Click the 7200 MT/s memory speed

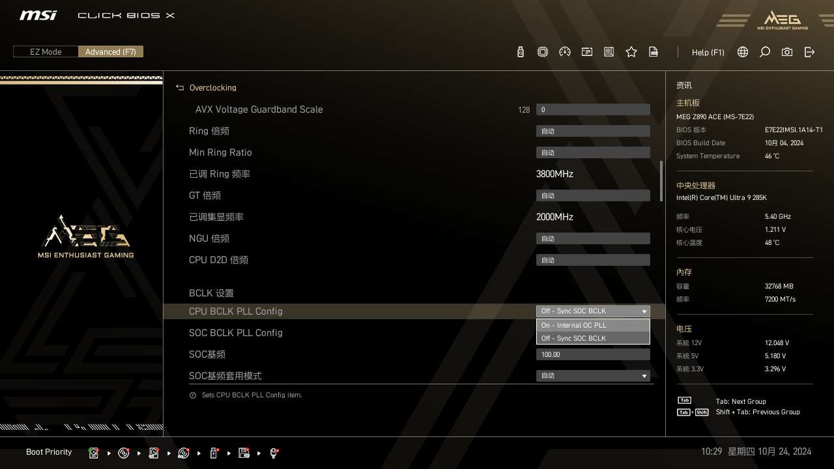pos(780,299)
